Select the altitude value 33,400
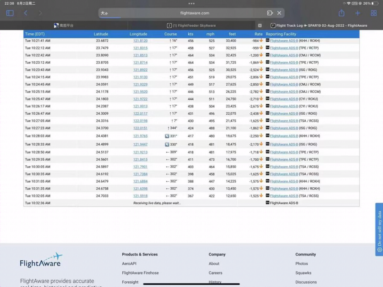This screenshot has height=287, width=383. coord(231,40)
